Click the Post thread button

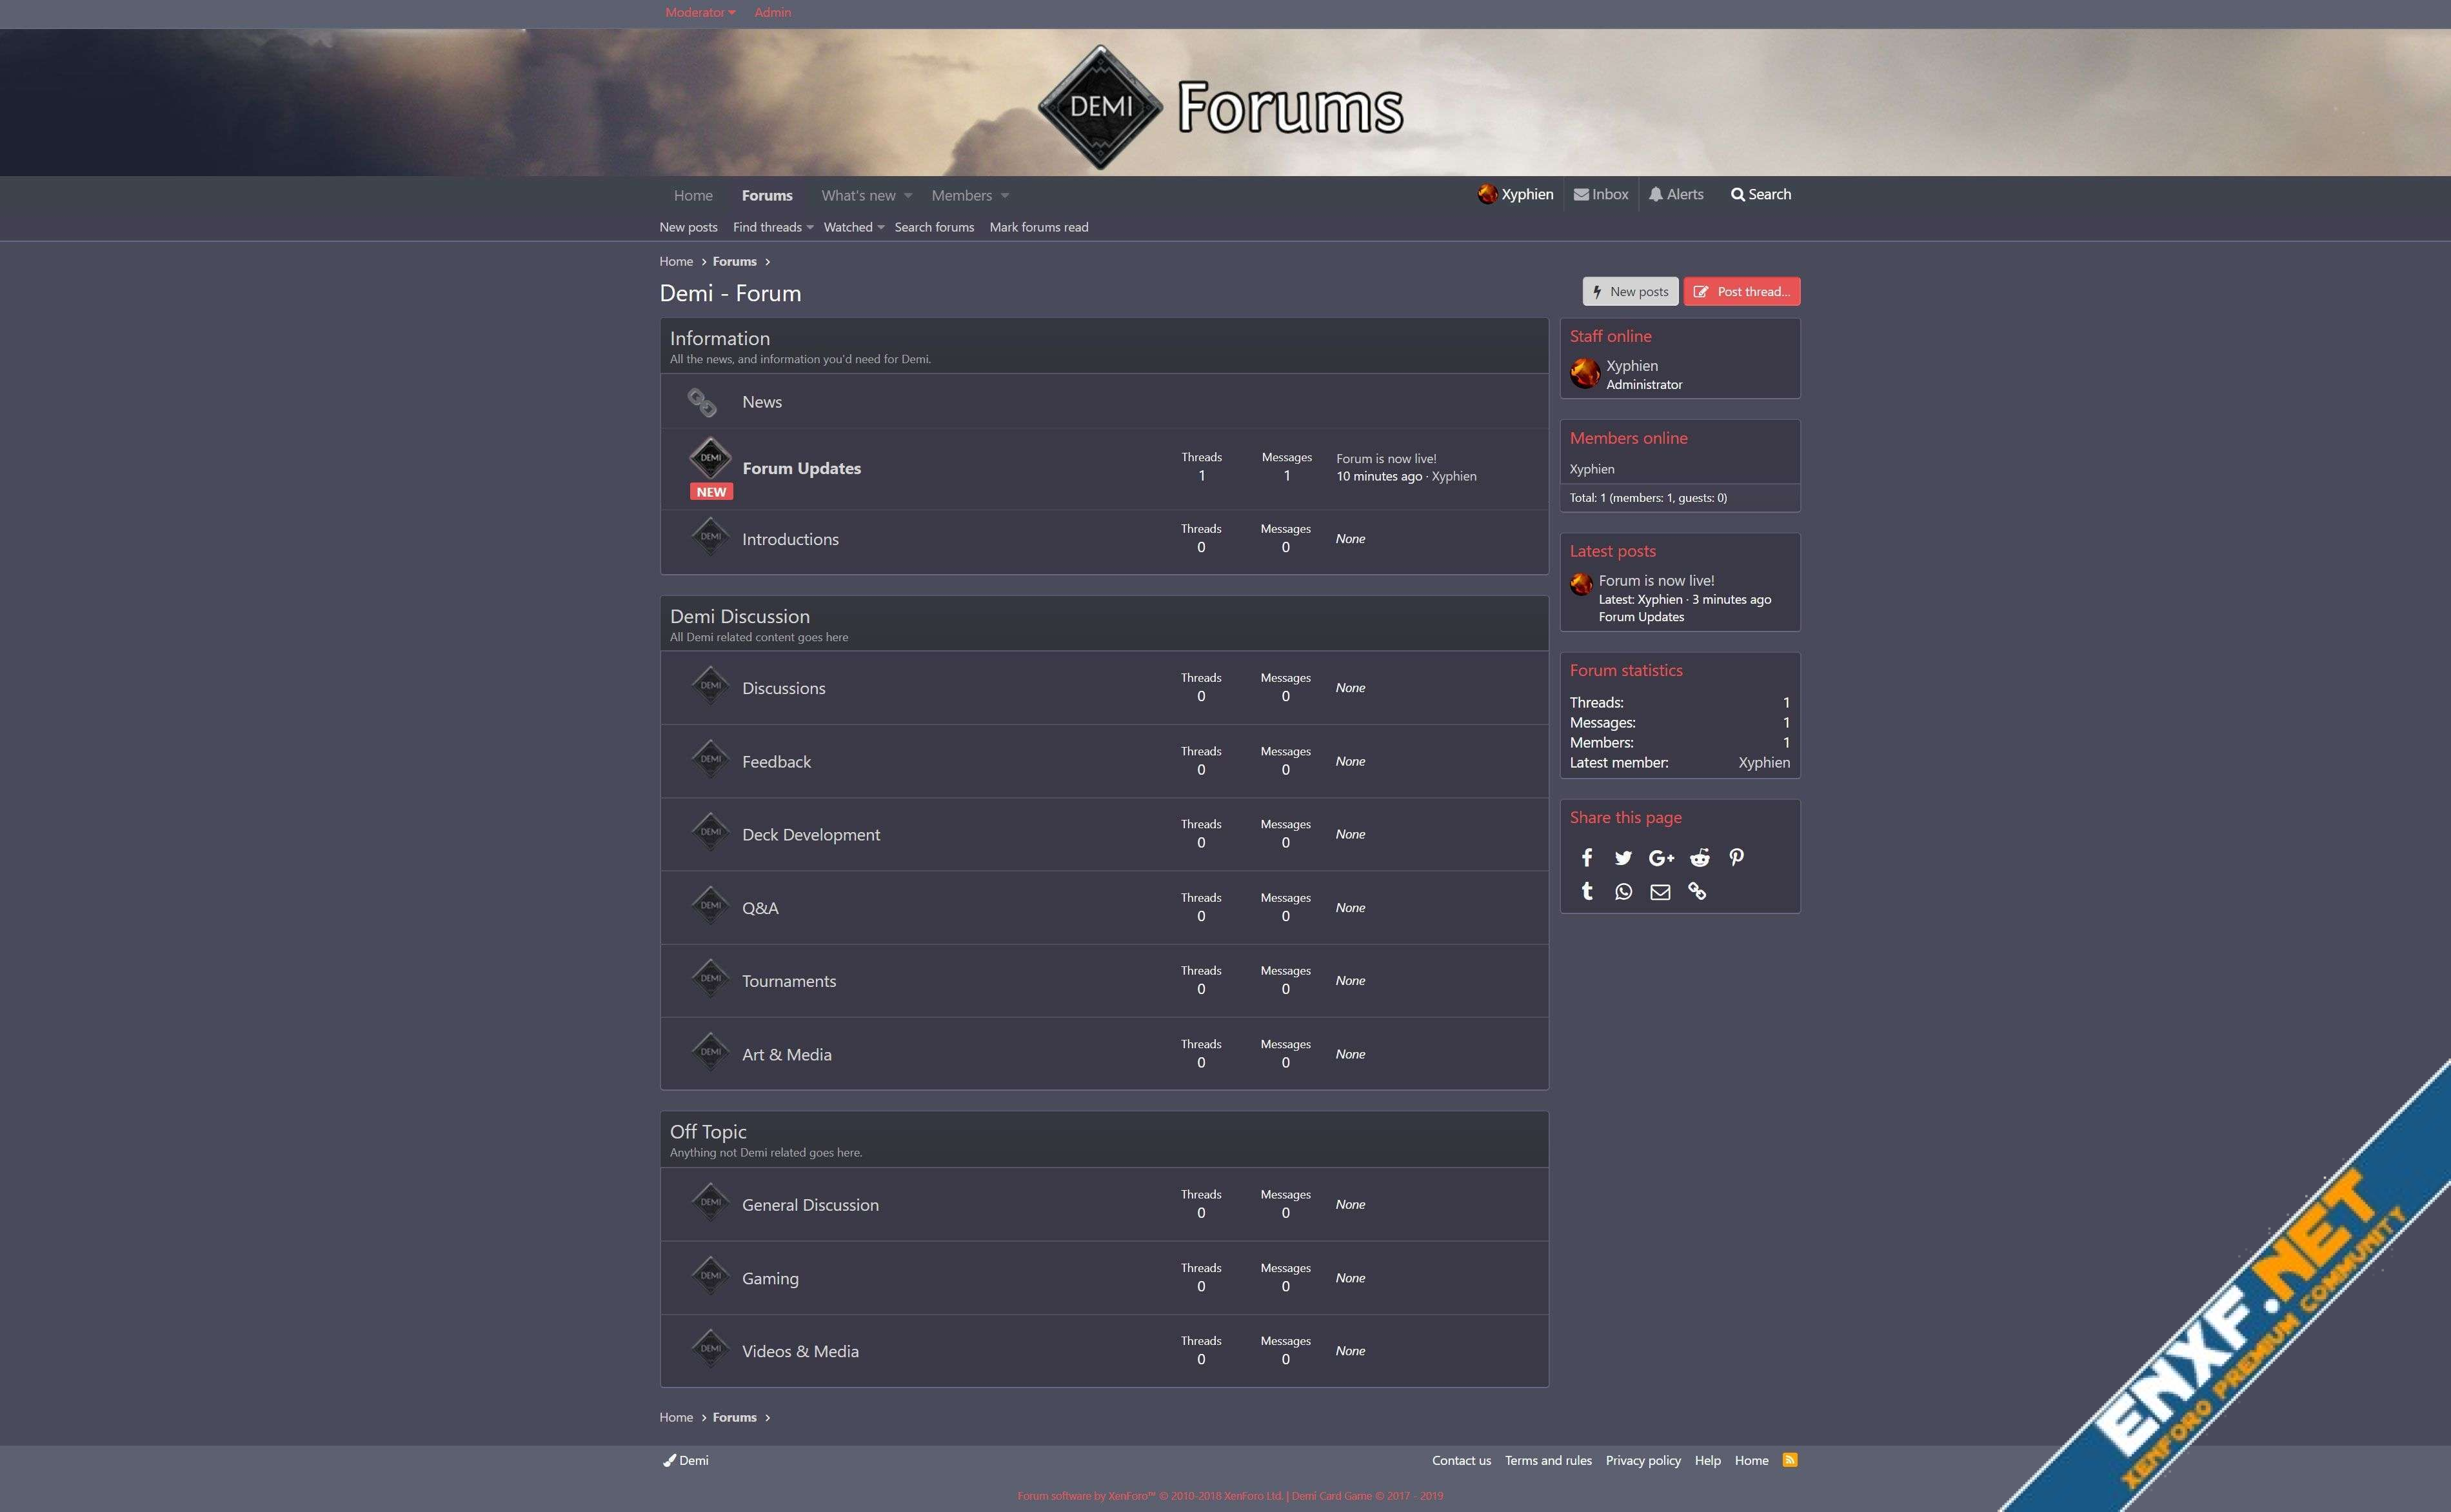1741,291
